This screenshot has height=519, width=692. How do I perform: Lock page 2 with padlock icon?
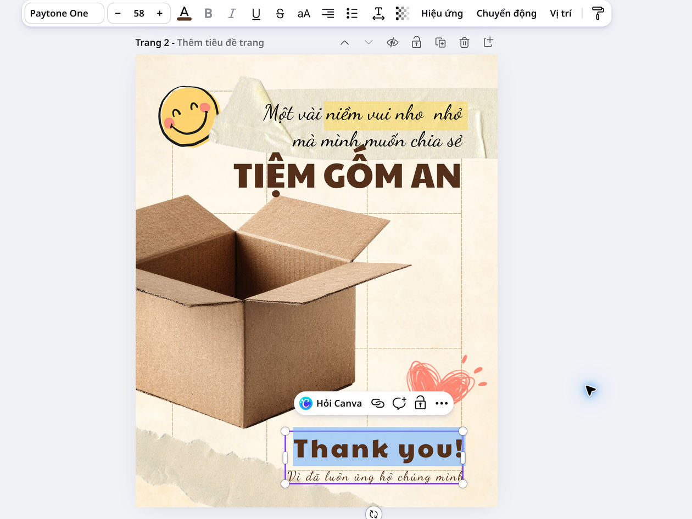click(x=416, y=42)
